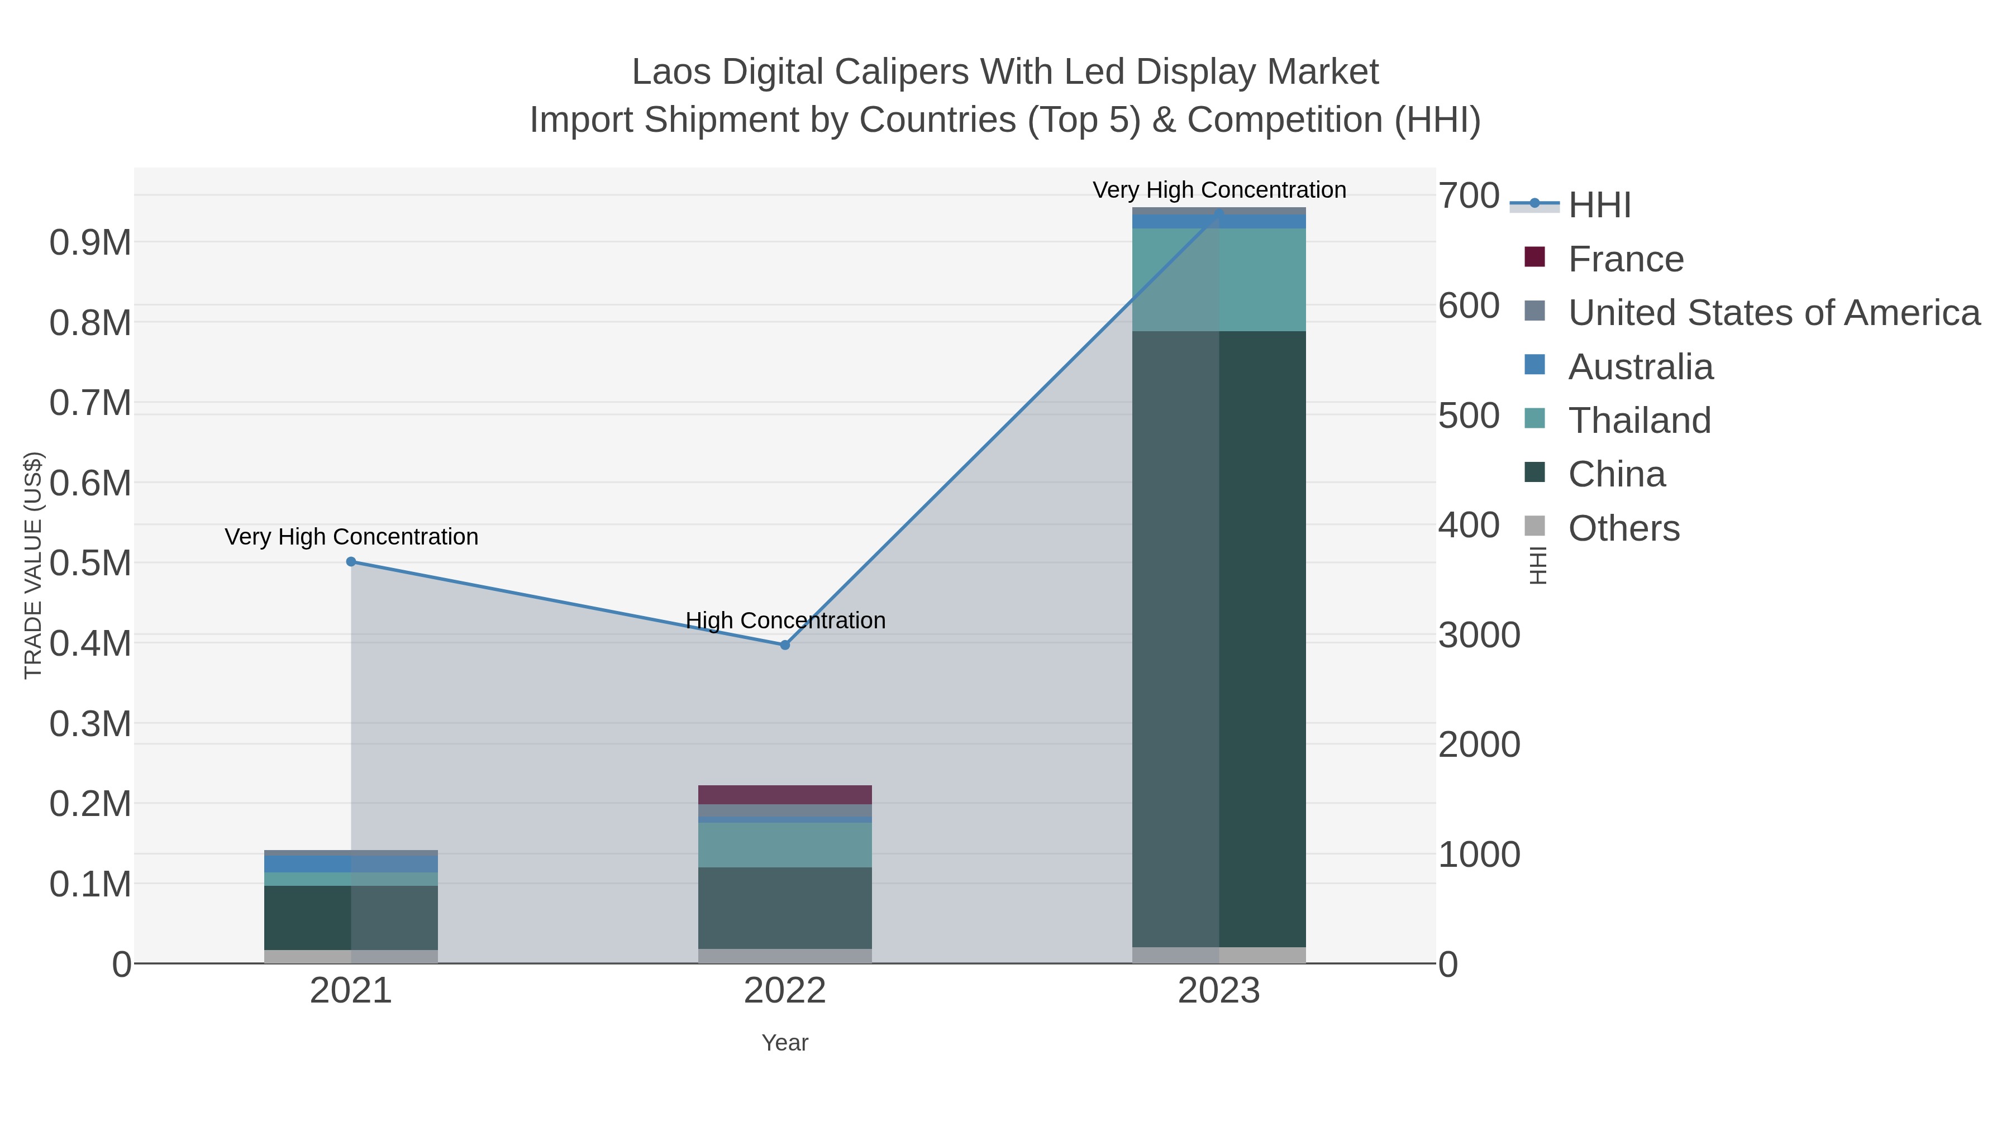Click the 'Year' axis title
This screenshot has height=1131, width=2011.
785,1043
